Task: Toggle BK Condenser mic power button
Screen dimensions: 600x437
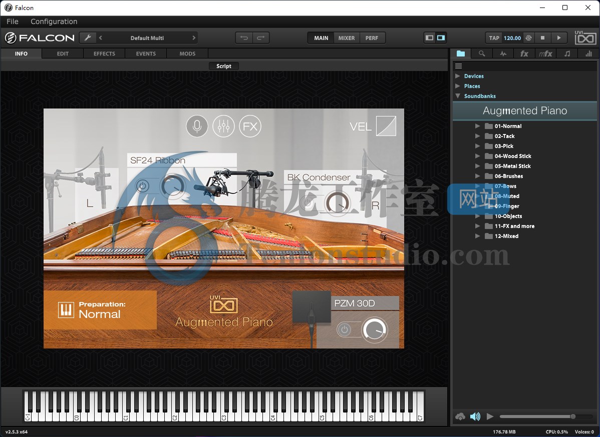Action: click(307, 203)
